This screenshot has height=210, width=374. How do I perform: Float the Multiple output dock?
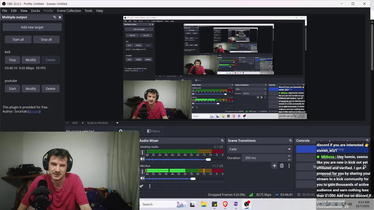click(x=54, y=17)
